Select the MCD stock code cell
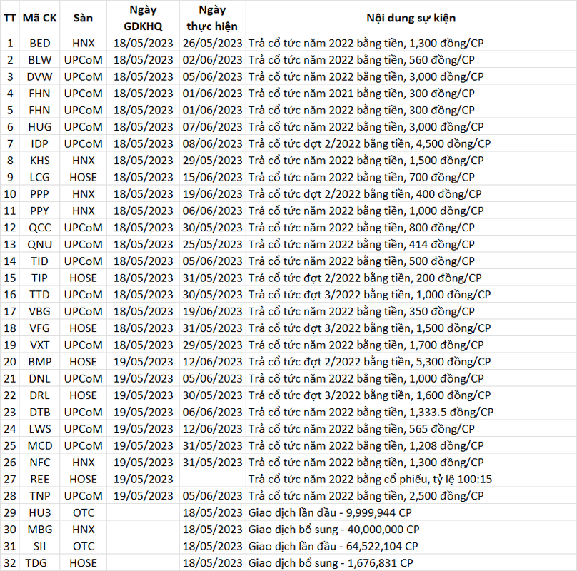The width and height of the screenshot is (577, 571). point(39,445)
